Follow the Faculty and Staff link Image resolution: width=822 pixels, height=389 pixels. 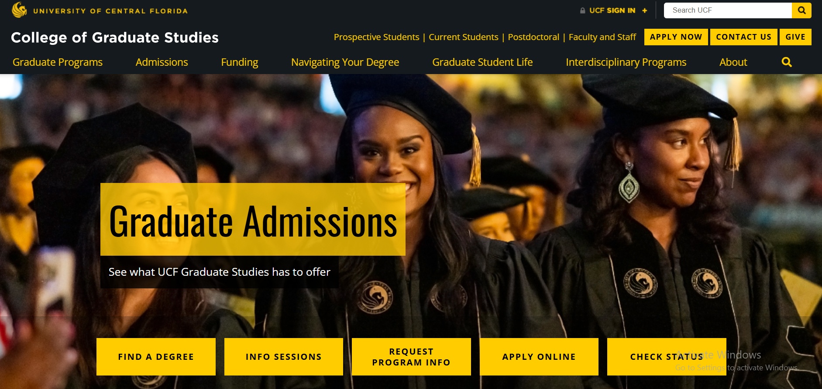pyautogui.click(x=602, y=37)
